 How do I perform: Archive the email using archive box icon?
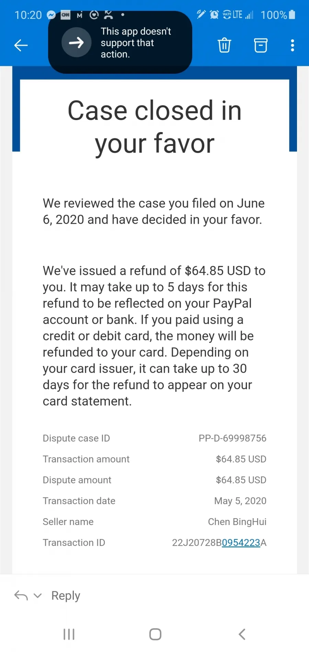[x=261, y=45]
